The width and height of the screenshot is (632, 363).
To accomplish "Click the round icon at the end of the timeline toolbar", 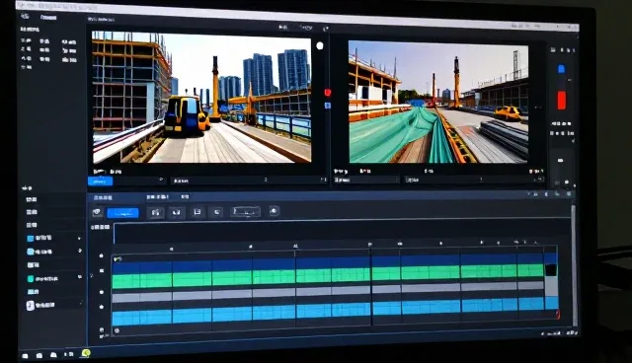I will tap(274, 210).
